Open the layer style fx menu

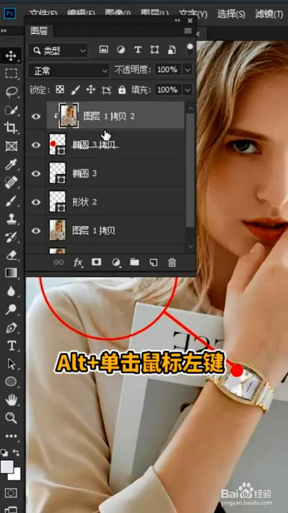pyautogui.click(x=78, y=263)
